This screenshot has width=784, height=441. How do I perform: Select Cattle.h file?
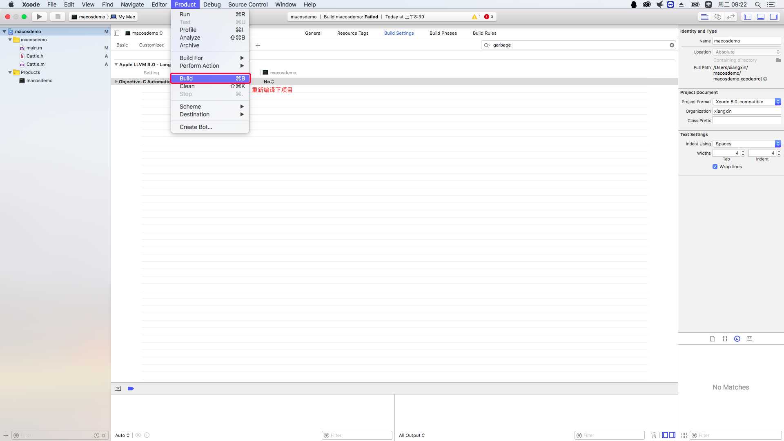coord(35,56)
